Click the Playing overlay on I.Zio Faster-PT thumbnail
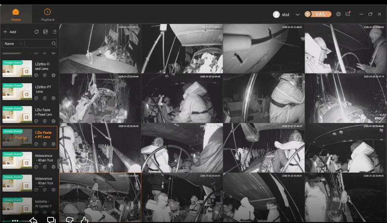This screenshot has width=387, height=223. pyautogui.click(x=18, y=138)
